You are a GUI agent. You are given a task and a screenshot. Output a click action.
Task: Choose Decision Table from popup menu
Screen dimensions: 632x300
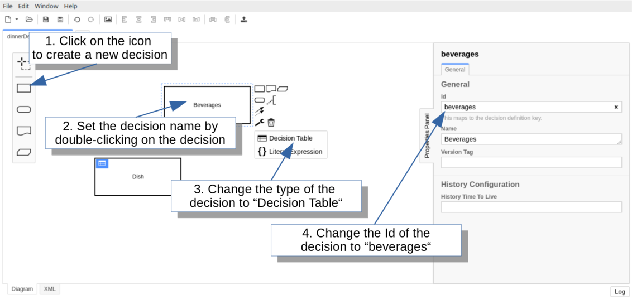(290, 138)
